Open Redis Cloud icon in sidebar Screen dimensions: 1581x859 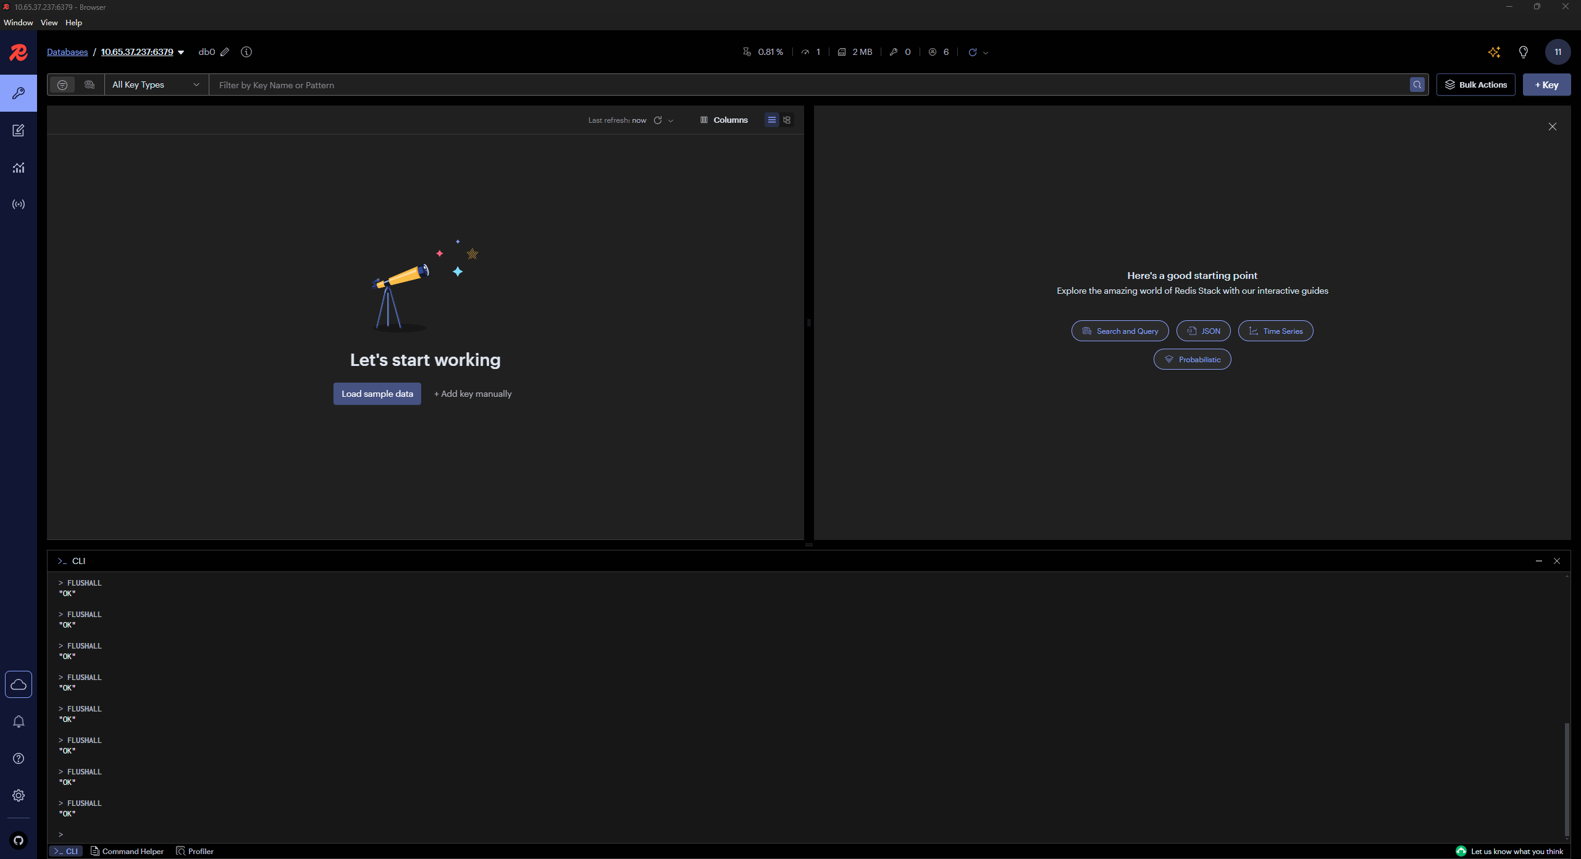19,684
